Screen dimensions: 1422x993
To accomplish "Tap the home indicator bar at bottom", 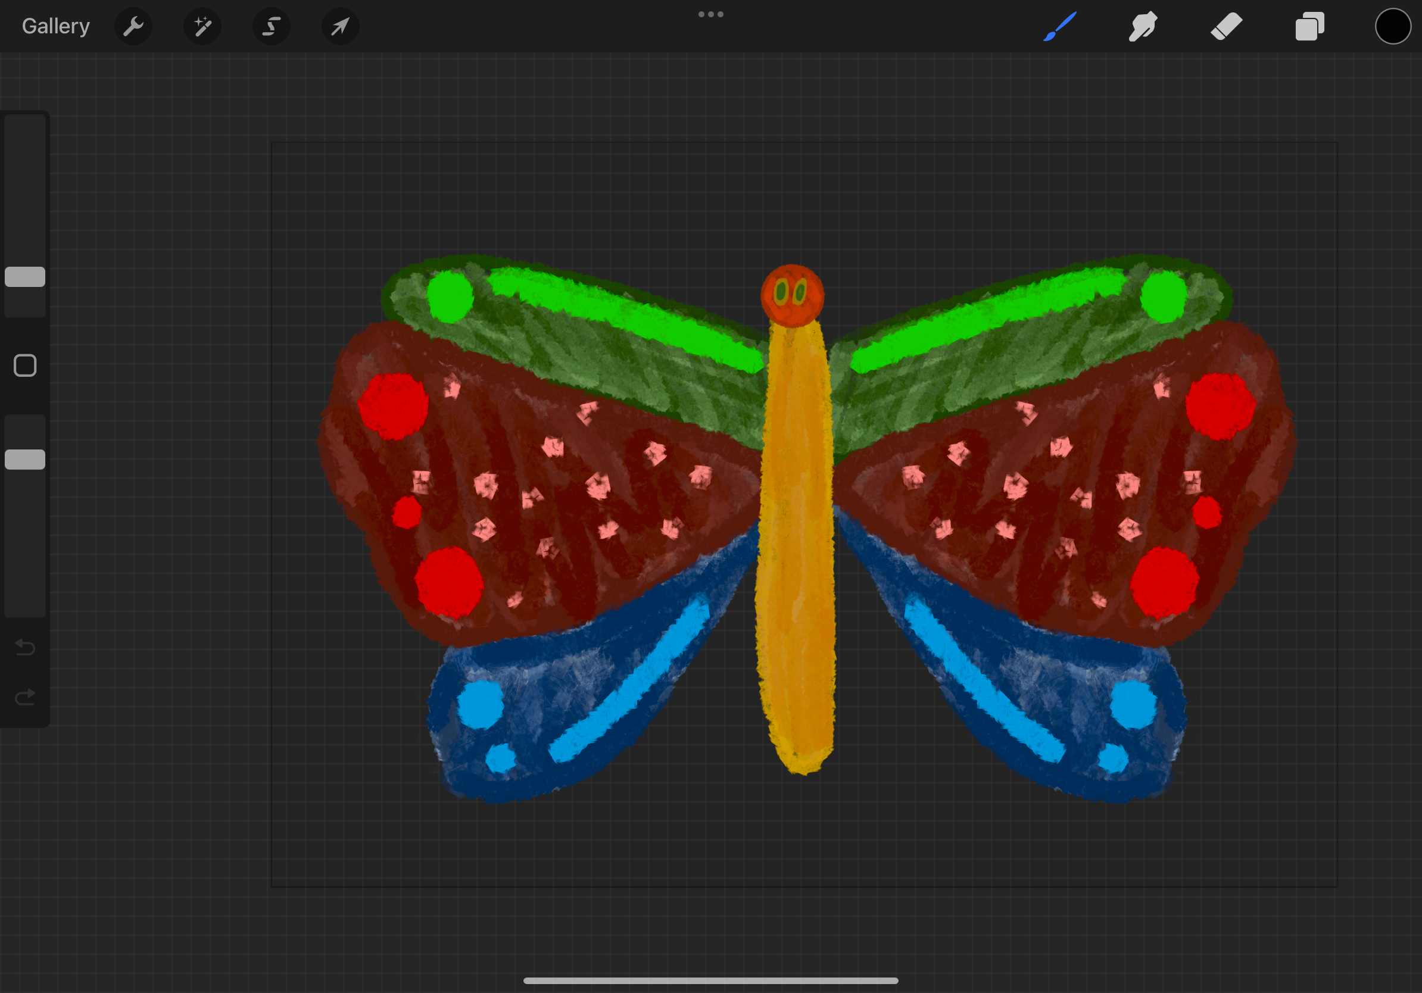I will [x=710, y=980].
